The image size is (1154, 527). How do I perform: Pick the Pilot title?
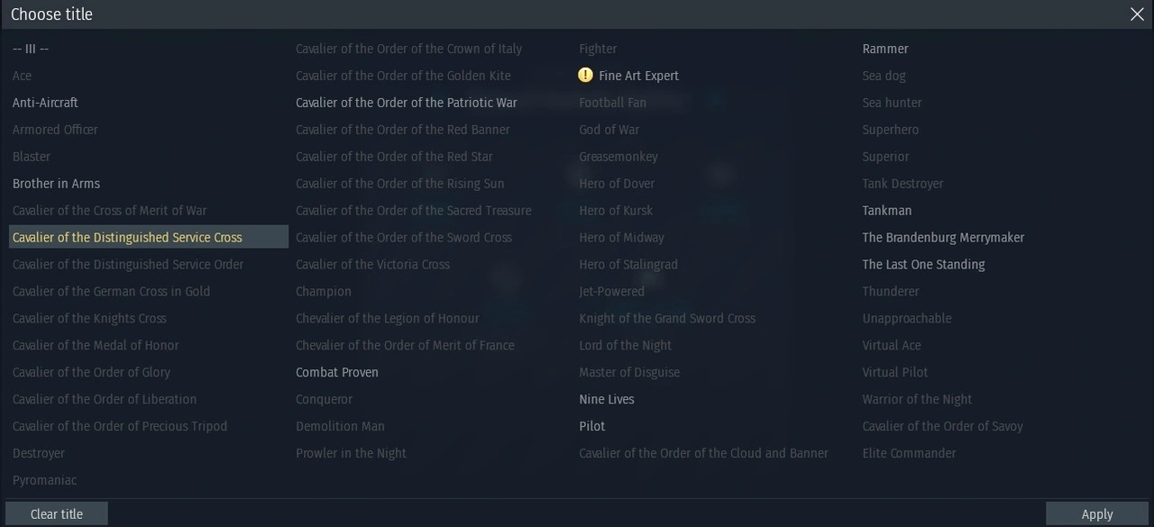[x=592, y=427]
